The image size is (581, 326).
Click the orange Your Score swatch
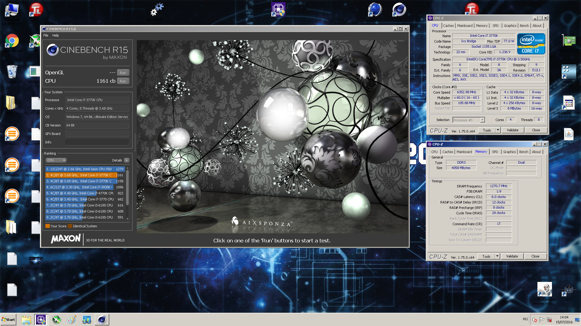(x=48, y=226)
